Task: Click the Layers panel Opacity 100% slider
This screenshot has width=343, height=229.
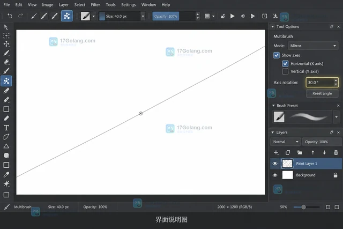Action: tap(322, 142)
